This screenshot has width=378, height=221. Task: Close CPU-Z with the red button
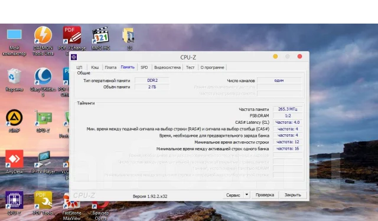299,56
